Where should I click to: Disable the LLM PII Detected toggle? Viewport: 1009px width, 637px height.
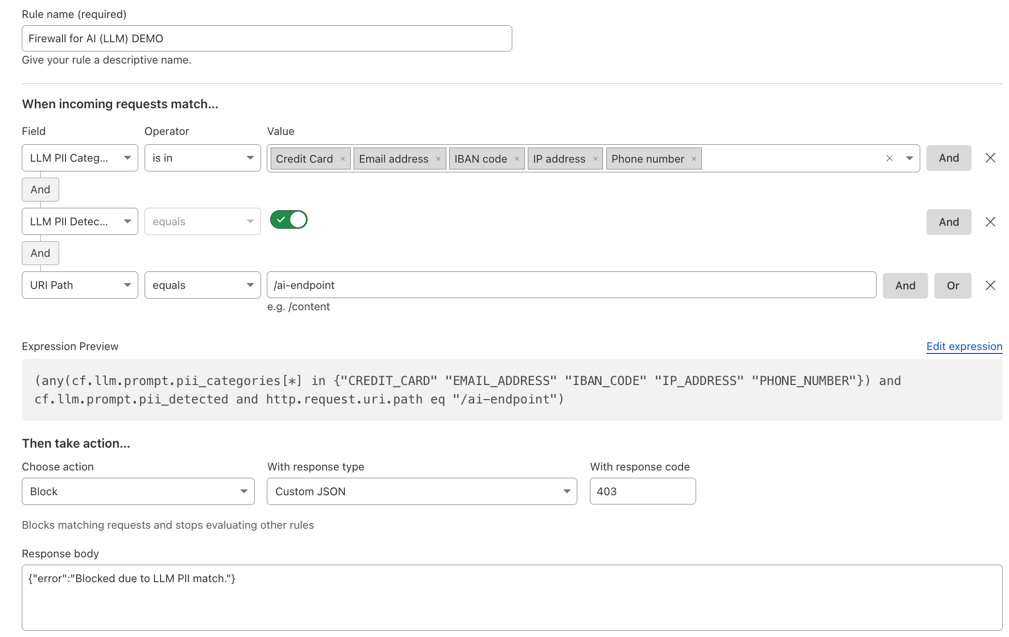[289, 219]
